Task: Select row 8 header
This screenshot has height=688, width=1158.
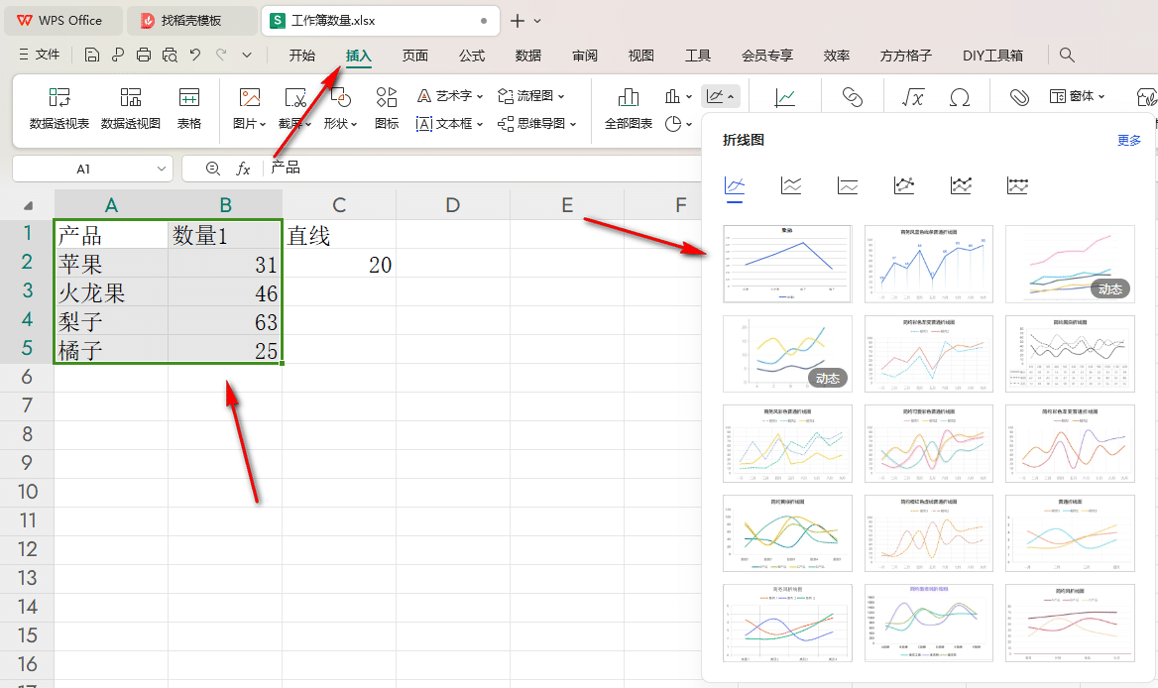Action: (x=28, y=434)
